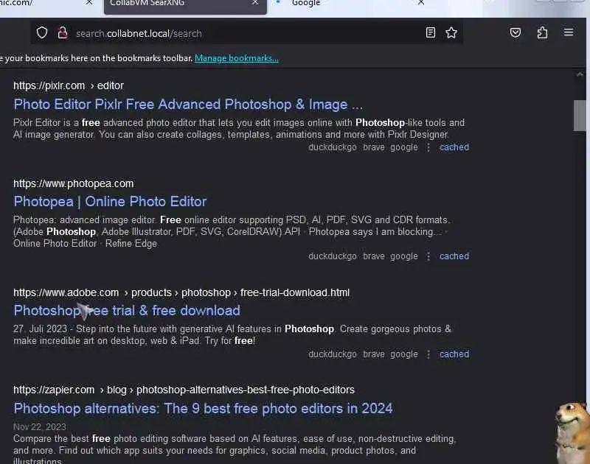Open the extensions puzzle icon
This screenshot has width=590, height=464.
[542, 32]
